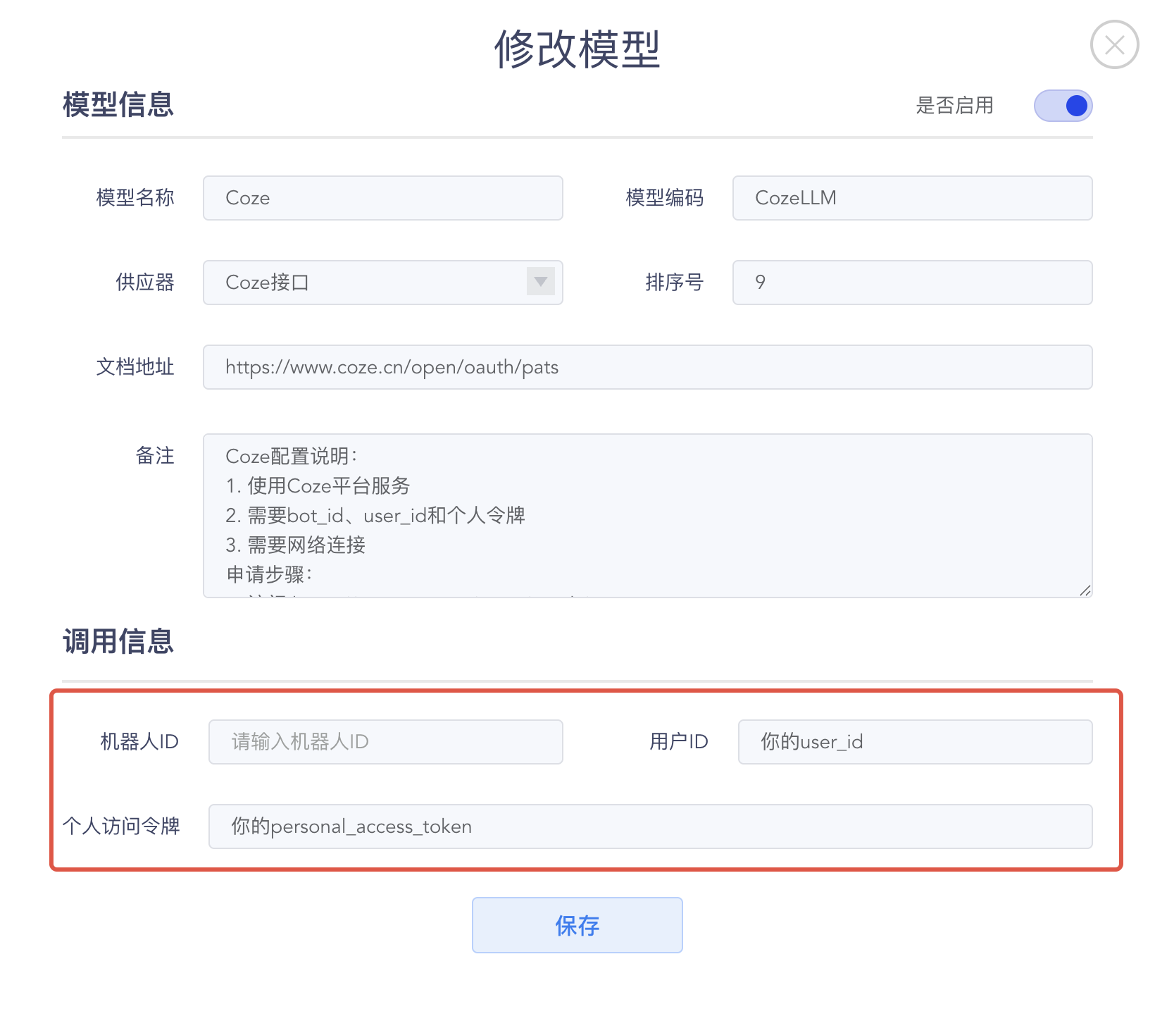Screen dimensions: 1155x1009
Task: Toggle the 是否启用 switch
Action: (1063, 106)
